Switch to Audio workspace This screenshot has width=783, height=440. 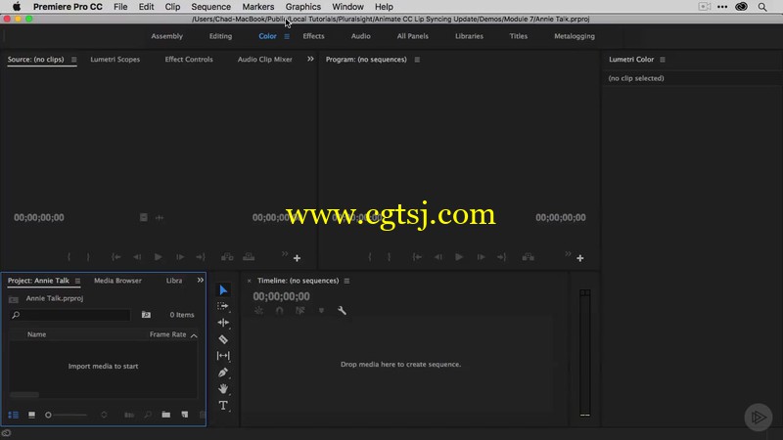pyautogui.click(x=360, y=36)
